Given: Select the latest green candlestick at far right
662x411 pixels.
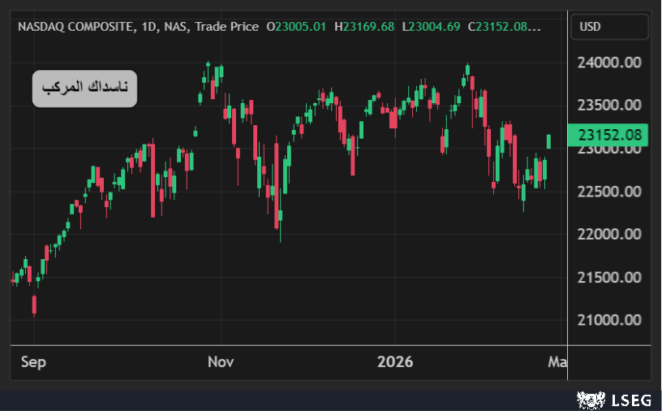Looking at the screenshot, I should point(549,141).
